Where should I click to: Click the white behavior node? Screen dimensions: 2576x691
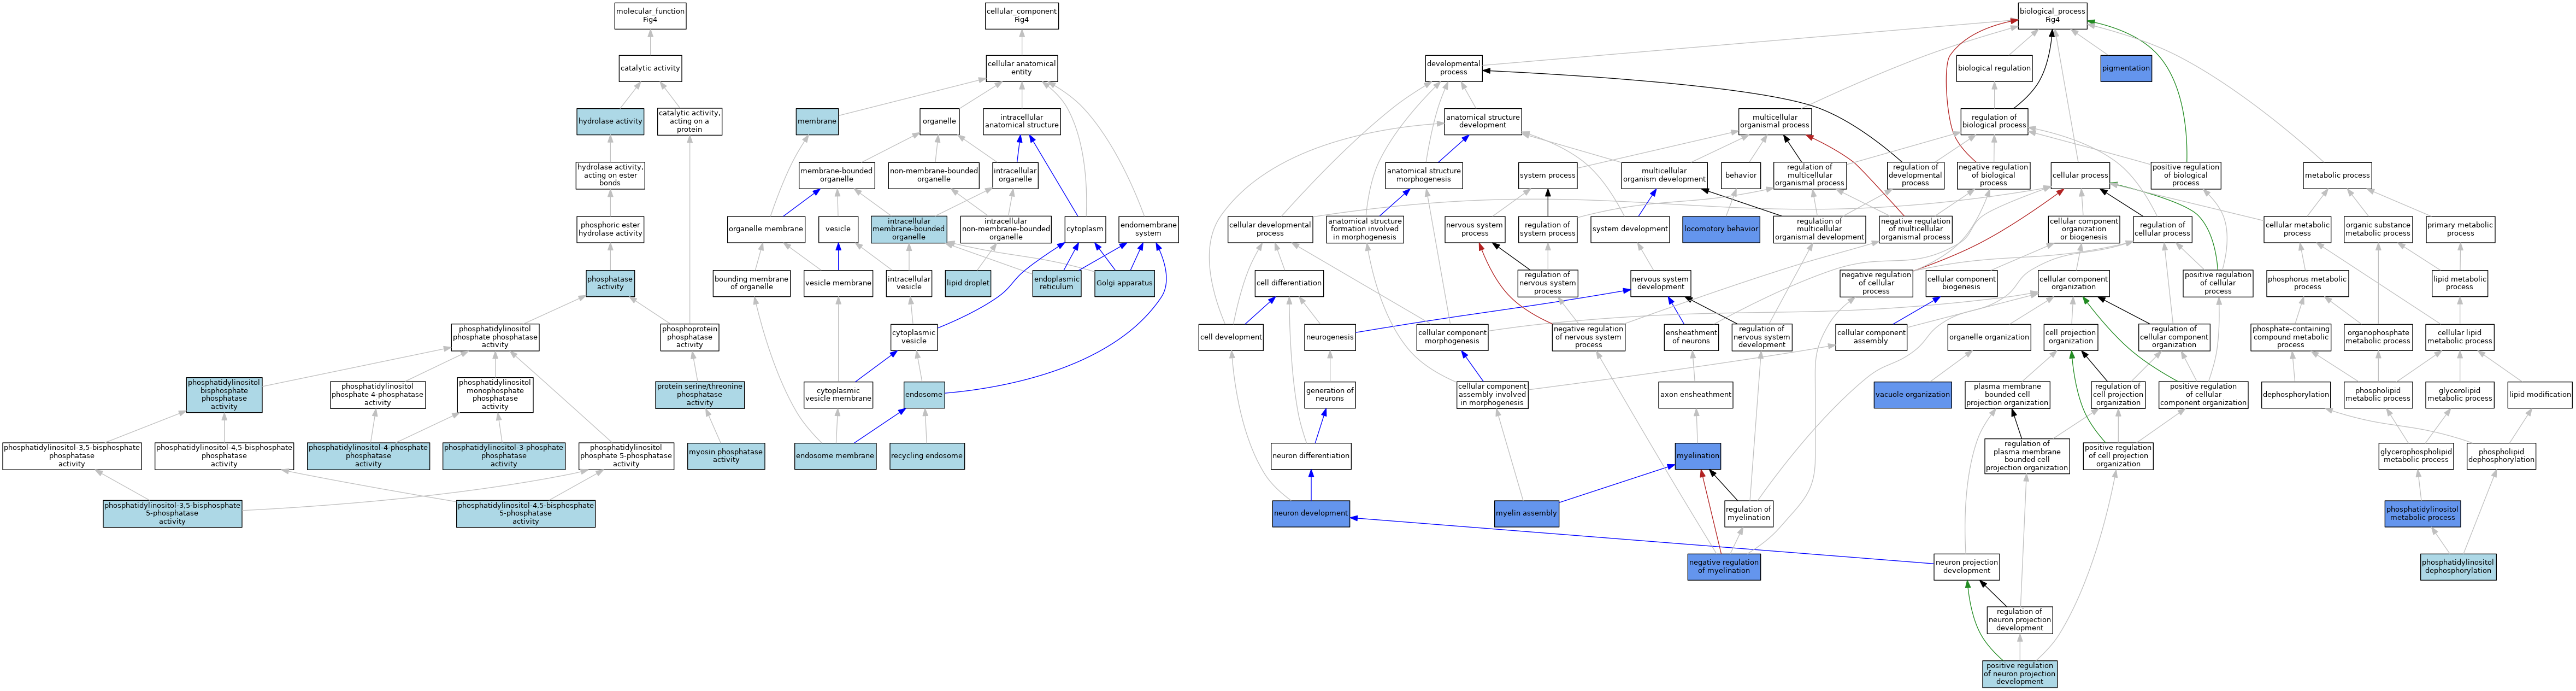click(x=1741, y=175)
